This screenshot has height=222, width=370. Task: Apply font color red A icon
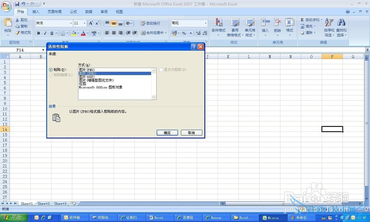[83, 33]
